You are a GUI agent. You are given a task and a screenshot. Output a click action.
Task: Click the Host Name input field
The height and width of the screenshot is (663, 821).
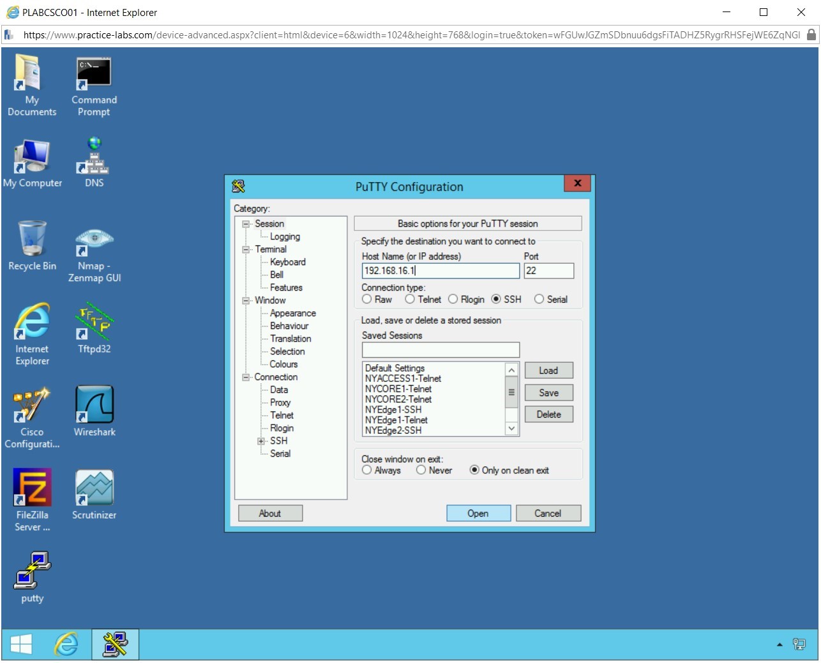point(441,271)
